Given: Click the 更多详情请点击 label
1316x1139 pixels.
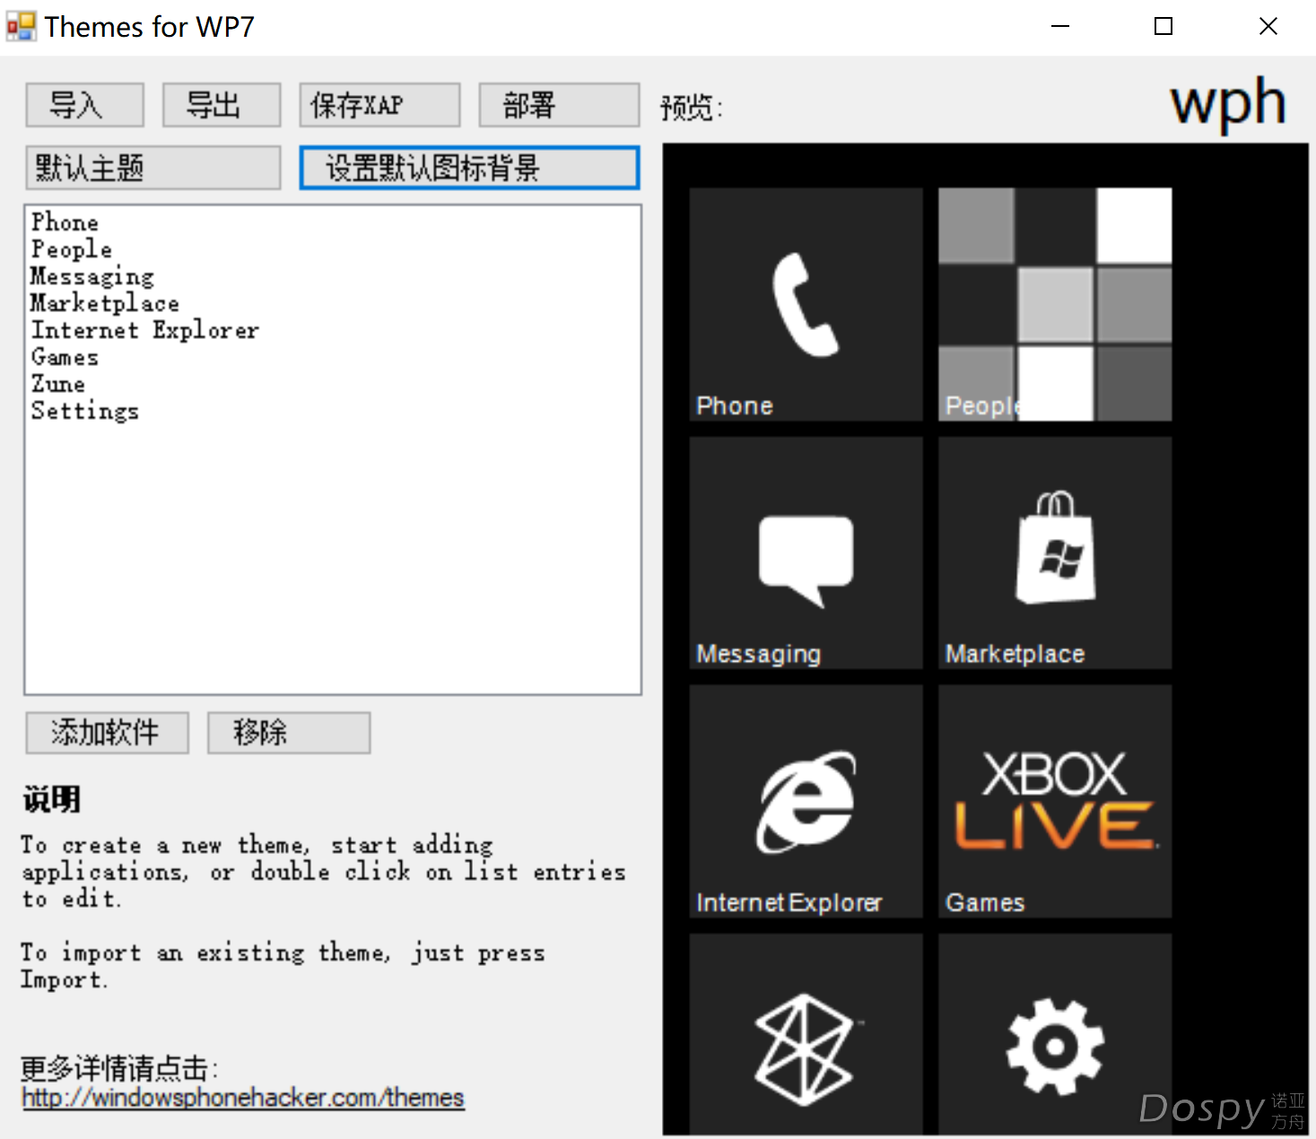Looking at the screenshot, I should click(x=119, y=1068).
